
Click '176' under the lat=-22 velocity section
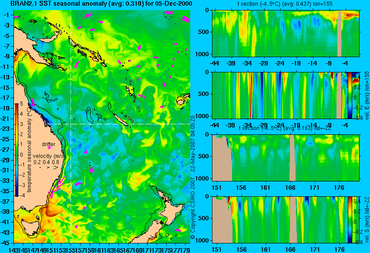[x=339, y=250]
